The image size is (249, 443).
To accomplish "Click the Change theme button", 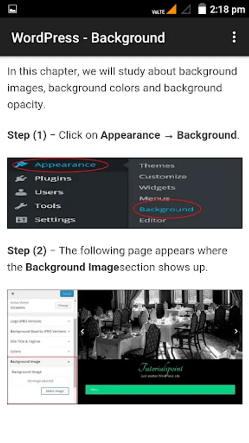I will [x=62, y=305].
